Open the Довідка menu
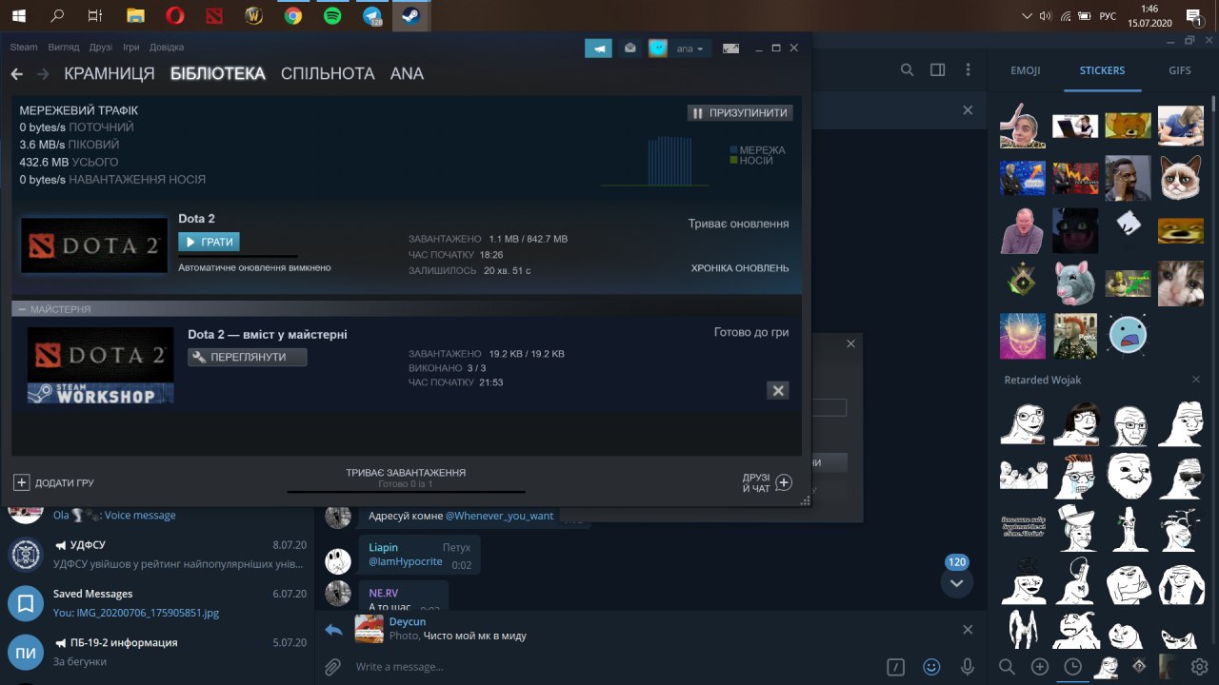 click(167, 48)
